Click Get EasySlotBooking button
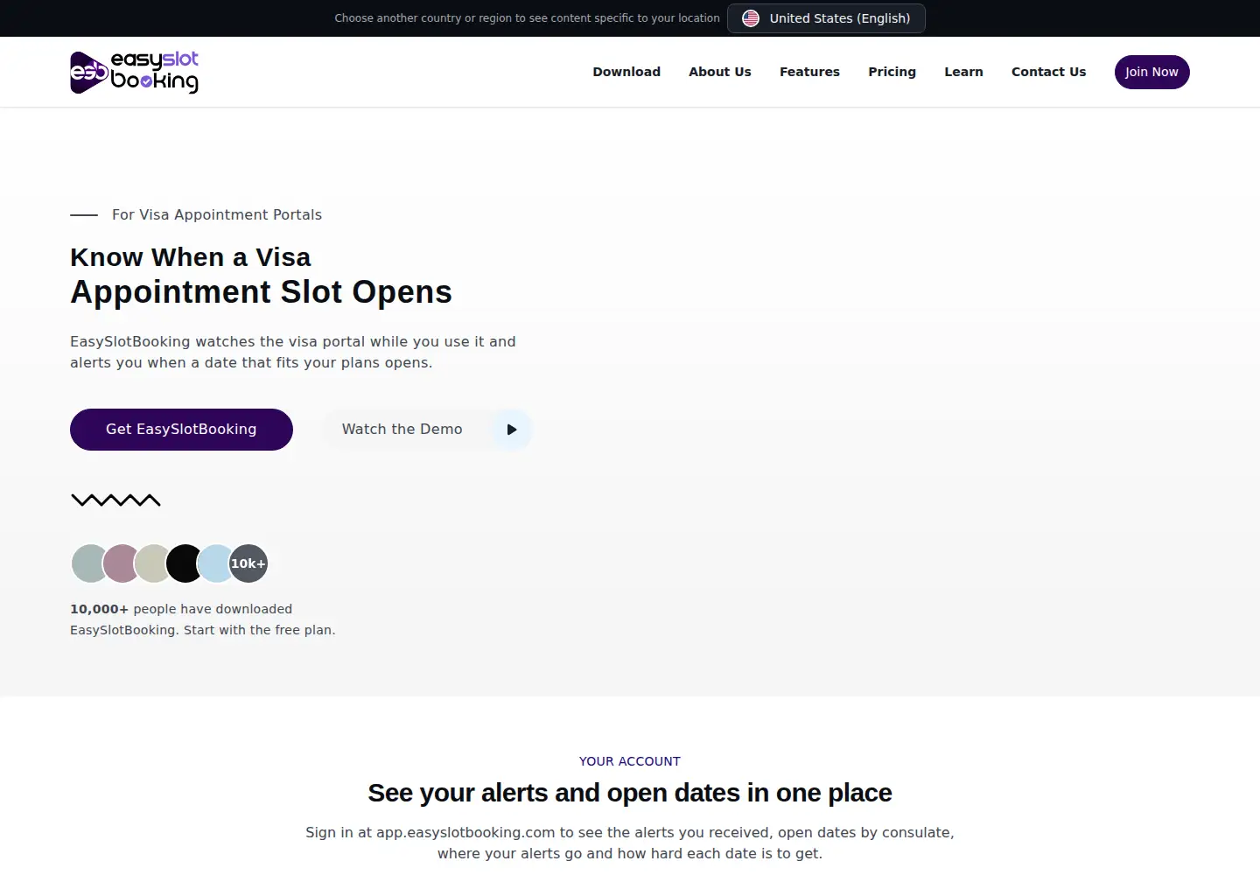1260x875 pixels. pos(181,430)
